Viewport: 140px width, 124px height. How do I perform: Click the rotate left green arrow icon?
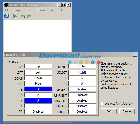pos(23,16)
